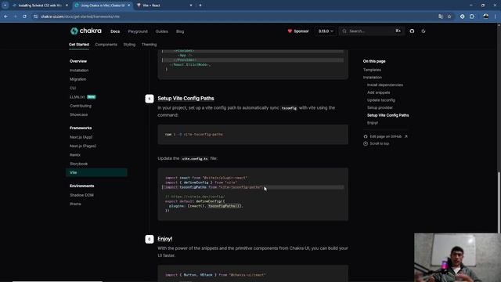The image size is (501, 282).
Task: Open Blog in top navigation
Action: click(180, 31)
